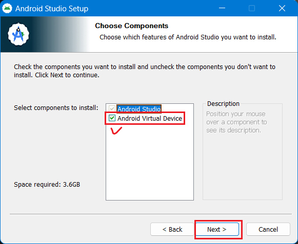This screenshot has width=298, height=244.
Task: Select the Android Studio component label
Action: [x=139, y=109]
